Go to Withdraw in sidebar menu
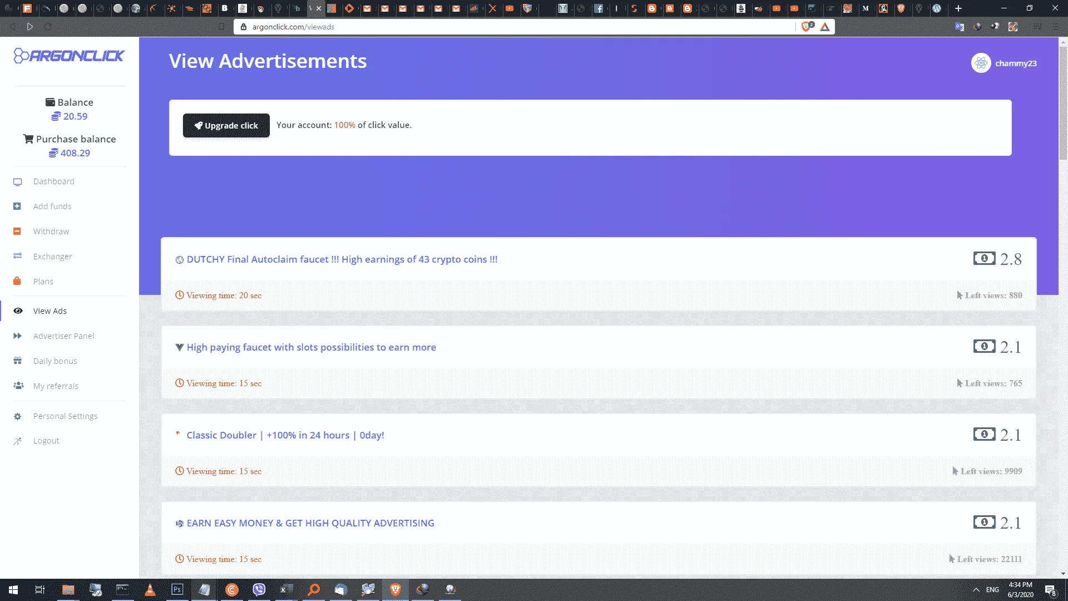Viewport: 1068px width, 601px height. [51, 231]
